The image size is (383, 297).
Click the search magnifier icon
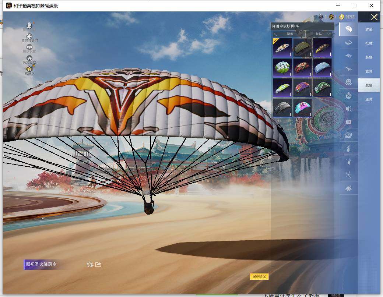(x=275, y=34)
